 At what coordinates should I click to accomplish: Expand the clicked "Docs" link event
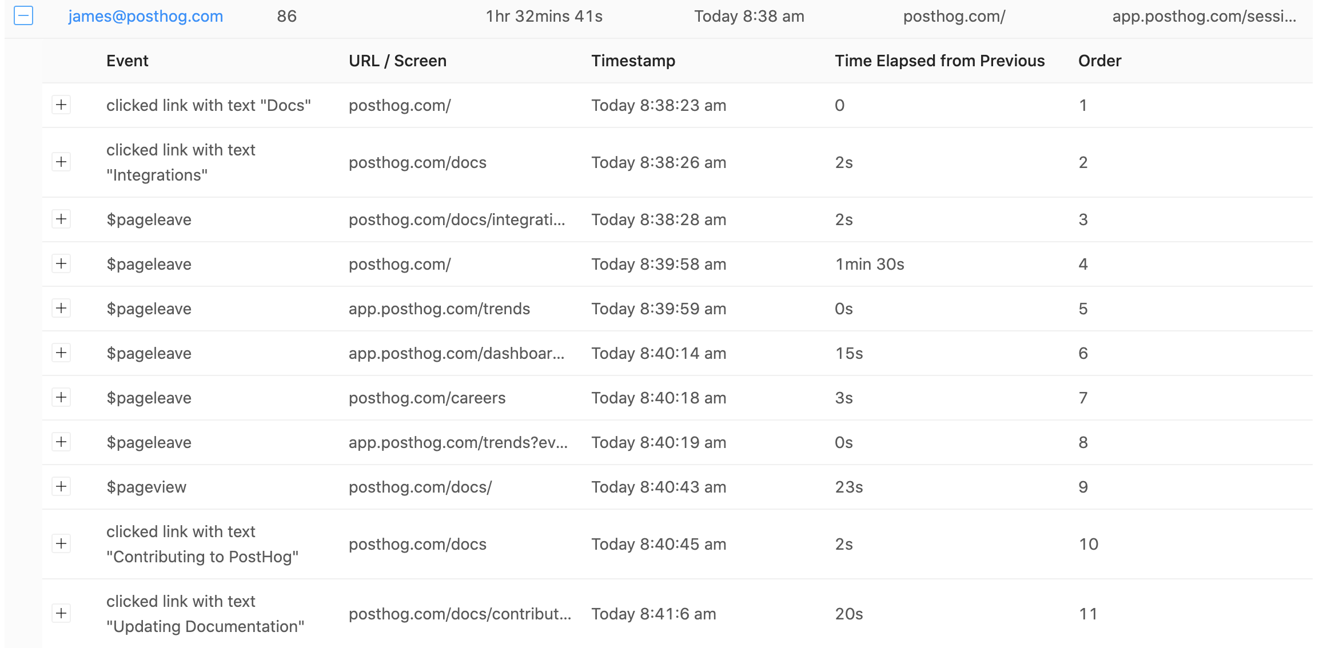[x=61, y=105]
